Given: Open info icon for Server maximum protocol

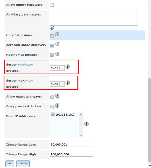Looking at the screenshot, I should point(68,83).
